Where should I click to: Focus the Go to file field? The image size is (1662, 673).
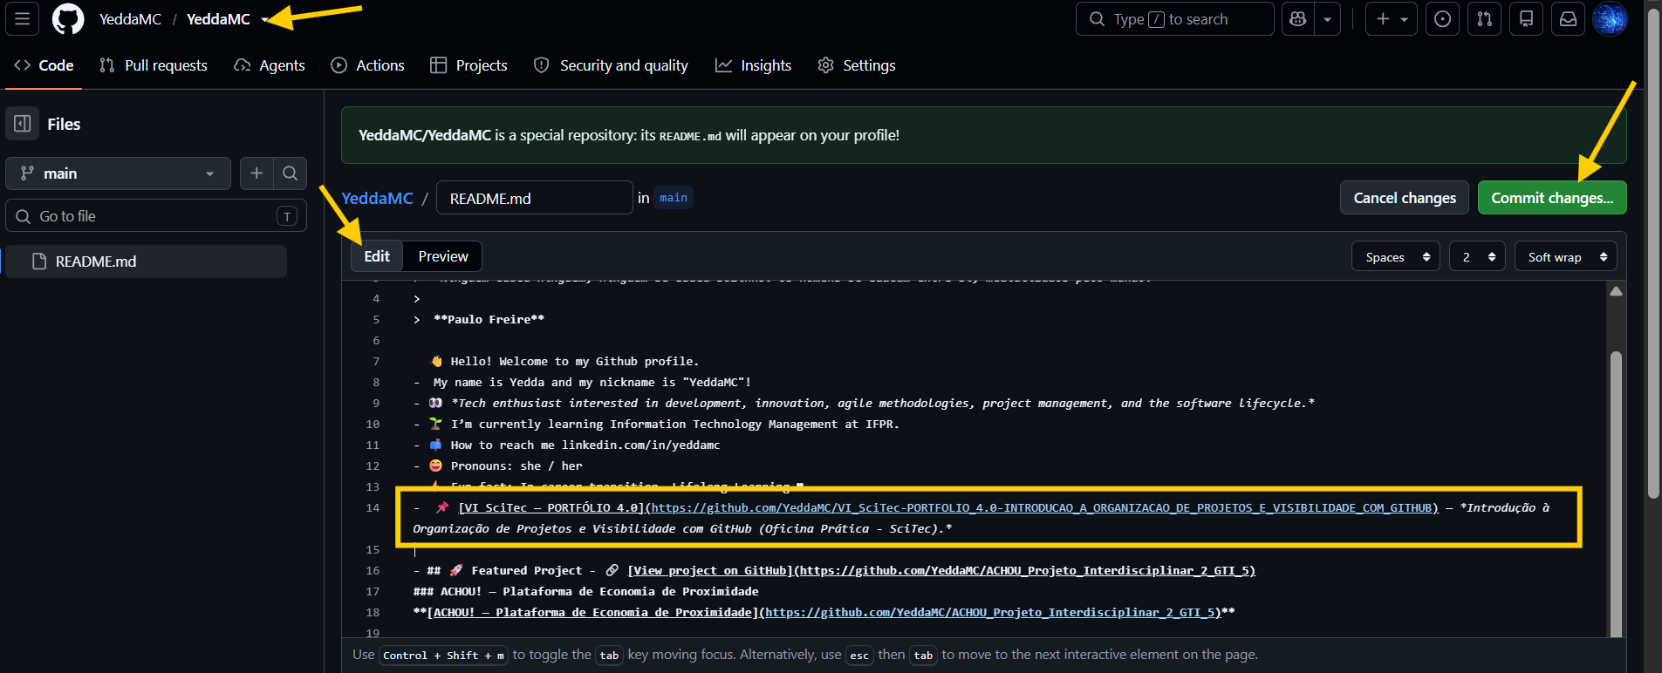click(x=156, y=216)
